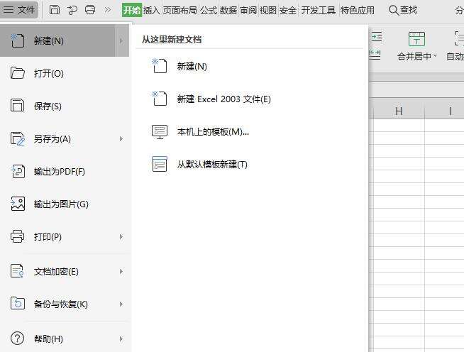Expand the quick toolbar overflow chevrons

tap(108, 10)
